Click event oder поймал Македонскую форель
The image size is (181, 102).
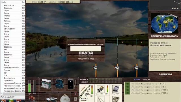coord(148,84)
